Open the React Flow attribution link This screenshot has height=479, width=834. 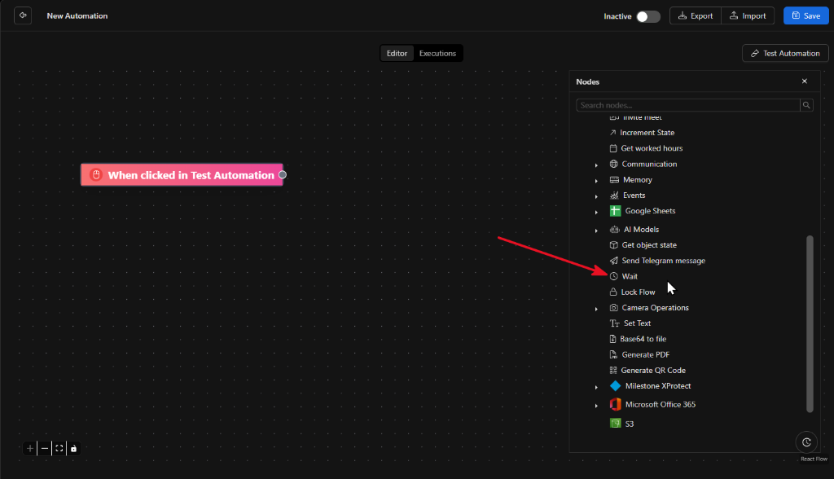[x=814, y=459]
